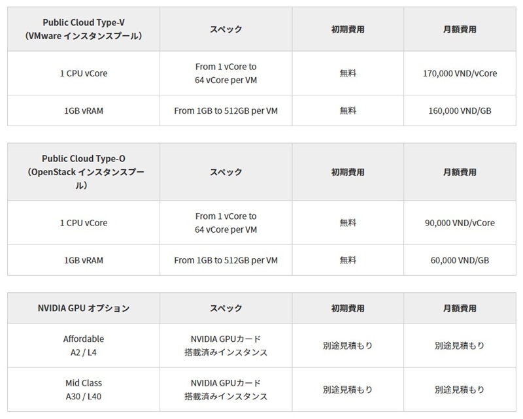Click the 60,000 VND/GB price cell
This screenshot has height=419, width=523.
460,260
